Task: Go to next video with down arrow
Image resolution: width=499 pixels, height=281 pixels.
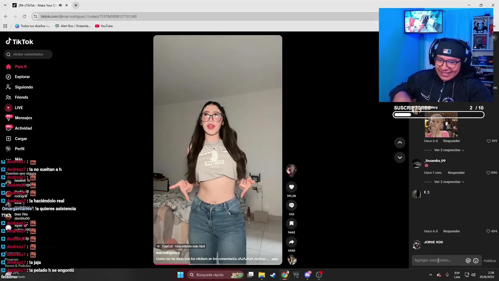Action: (400, 157)
